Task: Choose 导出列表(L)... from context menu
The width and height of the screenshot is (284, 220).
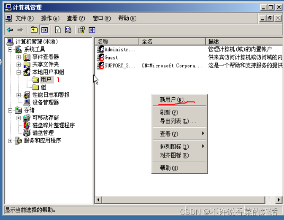Action: [179, 121]
